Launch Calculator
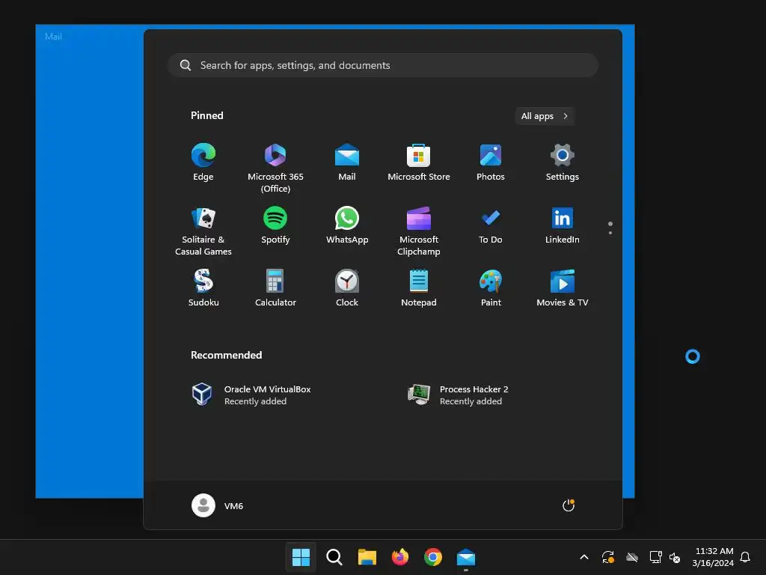This screenshot has height=575, width=766. [275, 288]
